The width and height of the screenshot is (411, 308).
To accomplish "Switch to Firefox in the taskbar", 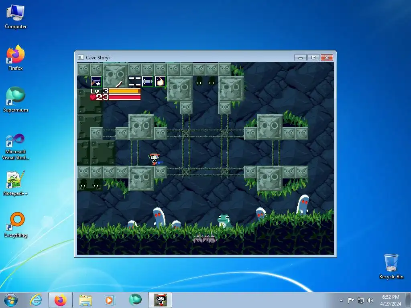I will click(x=61, y=300).
